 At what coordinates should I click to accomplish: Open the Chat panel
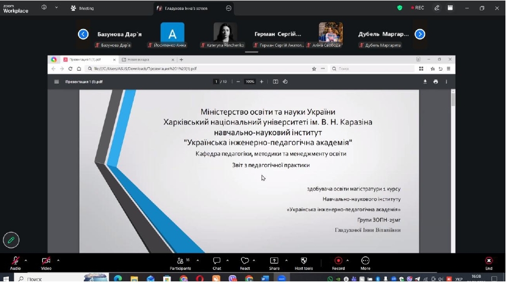click(217, 264)
